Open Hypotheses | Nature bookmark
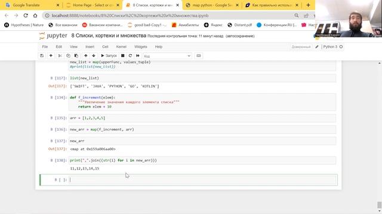 click(24, 25)
